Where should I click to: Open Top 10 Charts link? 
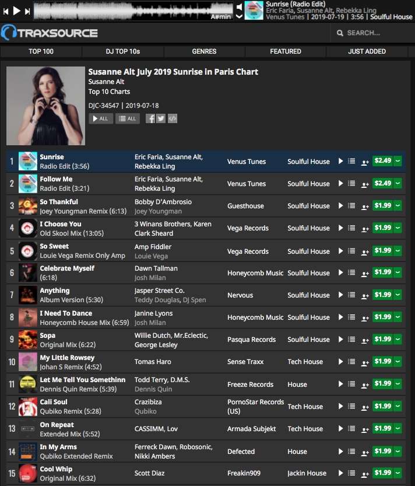pyautogui.click(x=109, y=92)
